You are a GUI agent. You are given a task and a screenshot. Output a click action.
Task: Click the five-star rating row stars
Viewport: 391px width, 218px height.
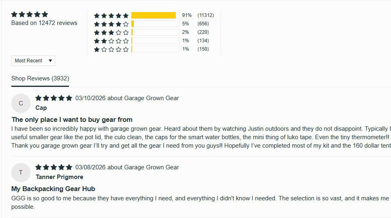click(111, 16)
